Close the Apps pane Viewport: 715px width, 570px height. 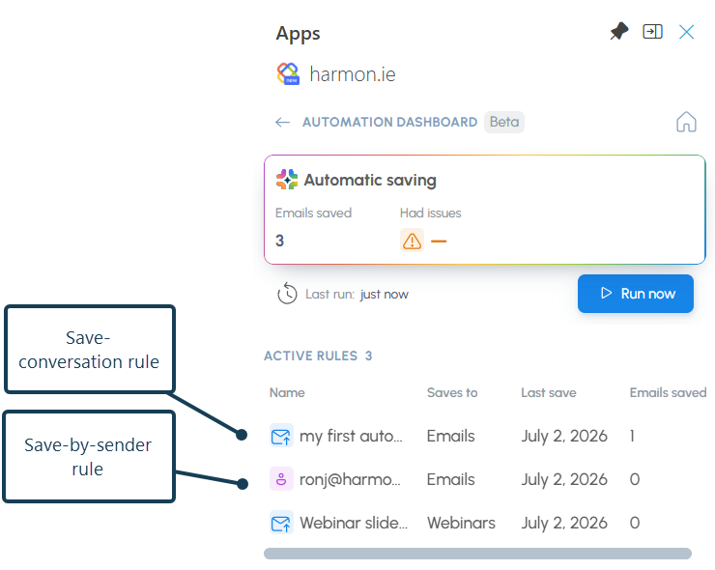pos(686,32)
